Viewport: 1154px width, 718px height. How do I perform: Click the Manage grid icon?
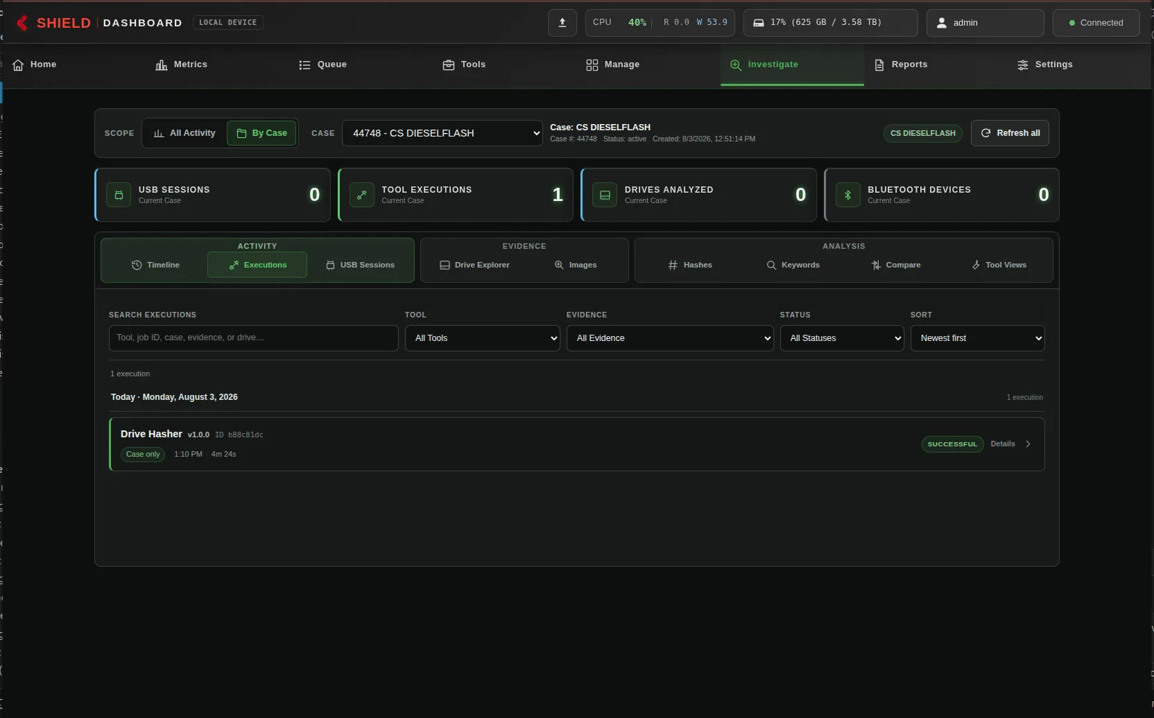592,64
